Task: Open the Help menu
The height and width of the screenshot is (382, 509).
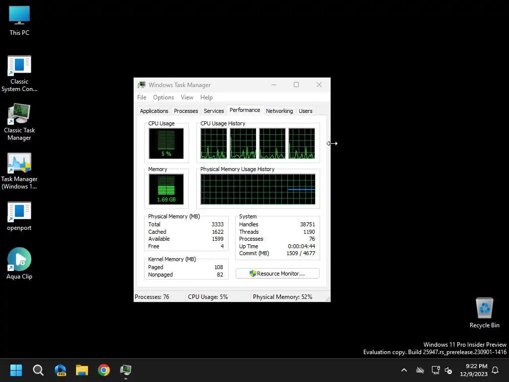Action: (x=206, y=97)
